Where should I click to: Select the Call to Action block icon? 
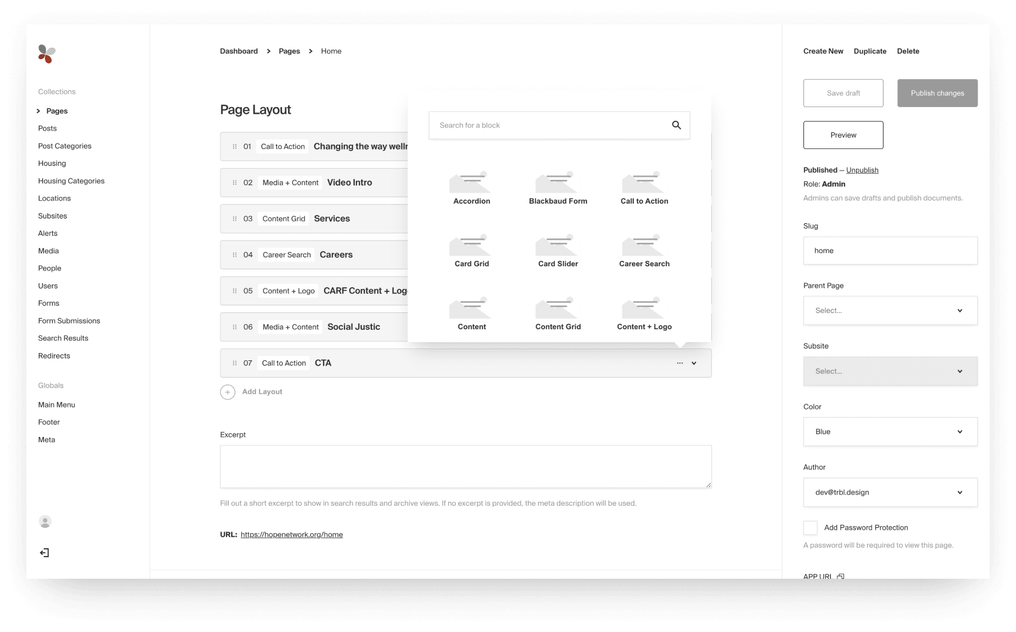point(643,182)
